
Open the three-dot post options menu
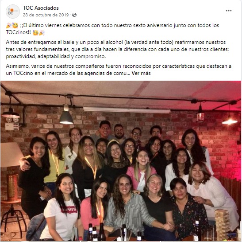(x=229, y=11)
